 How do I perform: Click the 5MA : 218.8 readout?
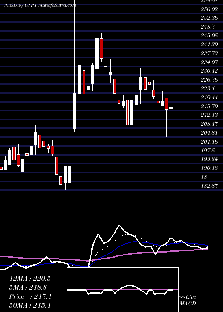pos(28,287)
